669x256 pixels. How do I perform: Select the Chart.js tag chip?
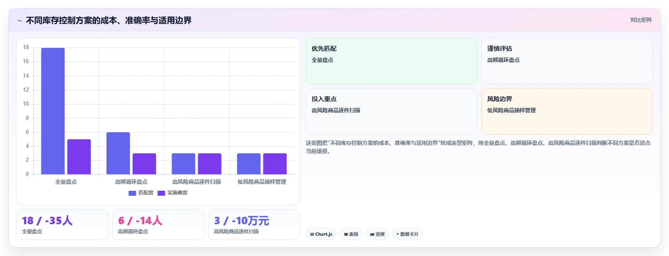pyautogui.click(x=321, y=234)
